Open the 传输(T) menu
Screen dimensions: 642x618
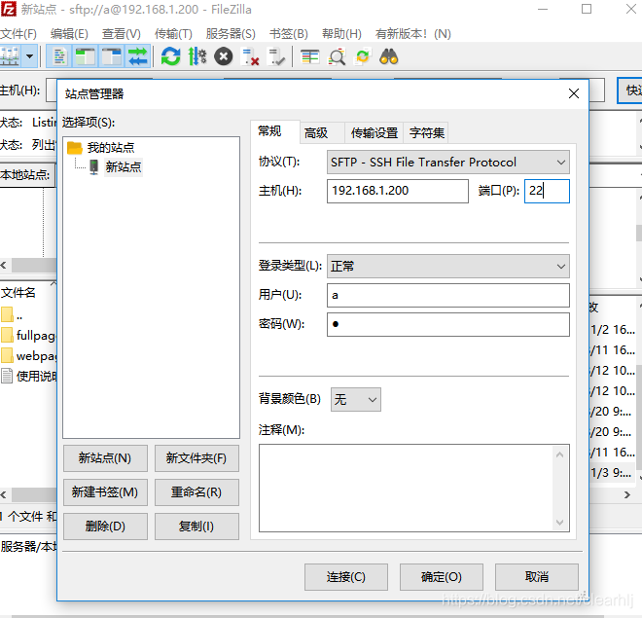tap(173, 34)
